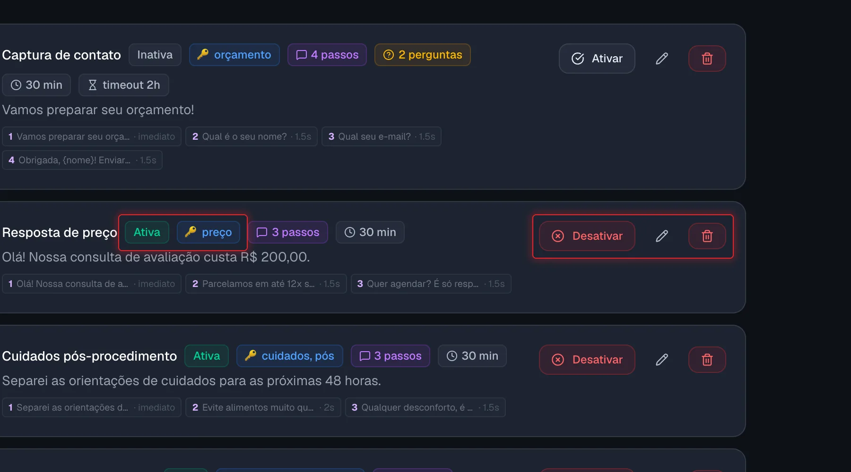The width and height of the screenshot is (851, 472).
Task: Click 3 passos badge in Resposta de preço
Action: (288, 232)
